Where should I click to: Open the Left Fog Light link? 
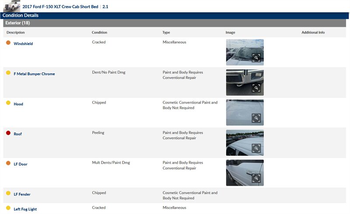point(25,209)
